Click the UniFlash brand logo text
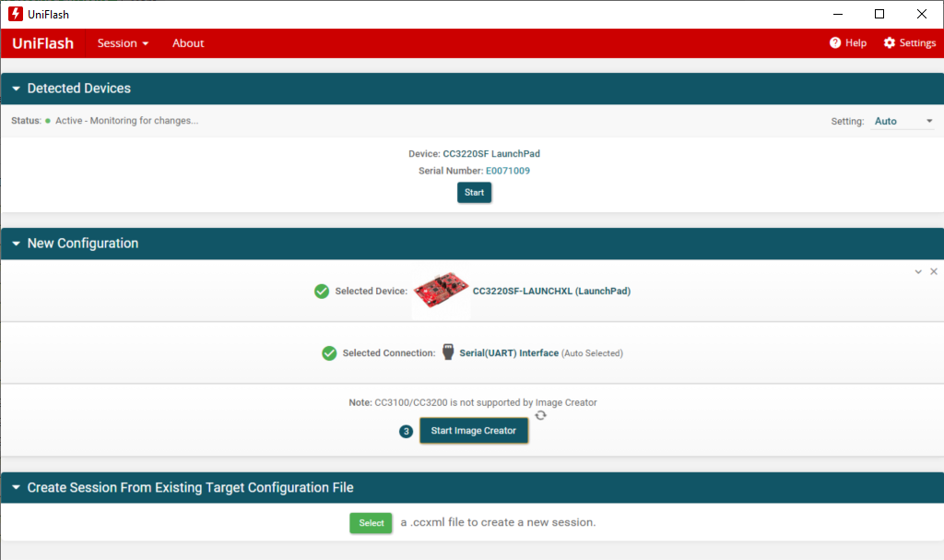 pyautogui.click(x=42, y=43)
